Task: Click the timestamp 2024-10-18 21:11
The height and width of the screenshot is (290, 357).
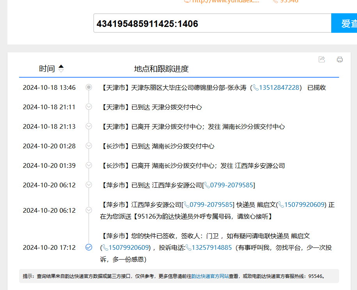Action: (x=49, y=107)
